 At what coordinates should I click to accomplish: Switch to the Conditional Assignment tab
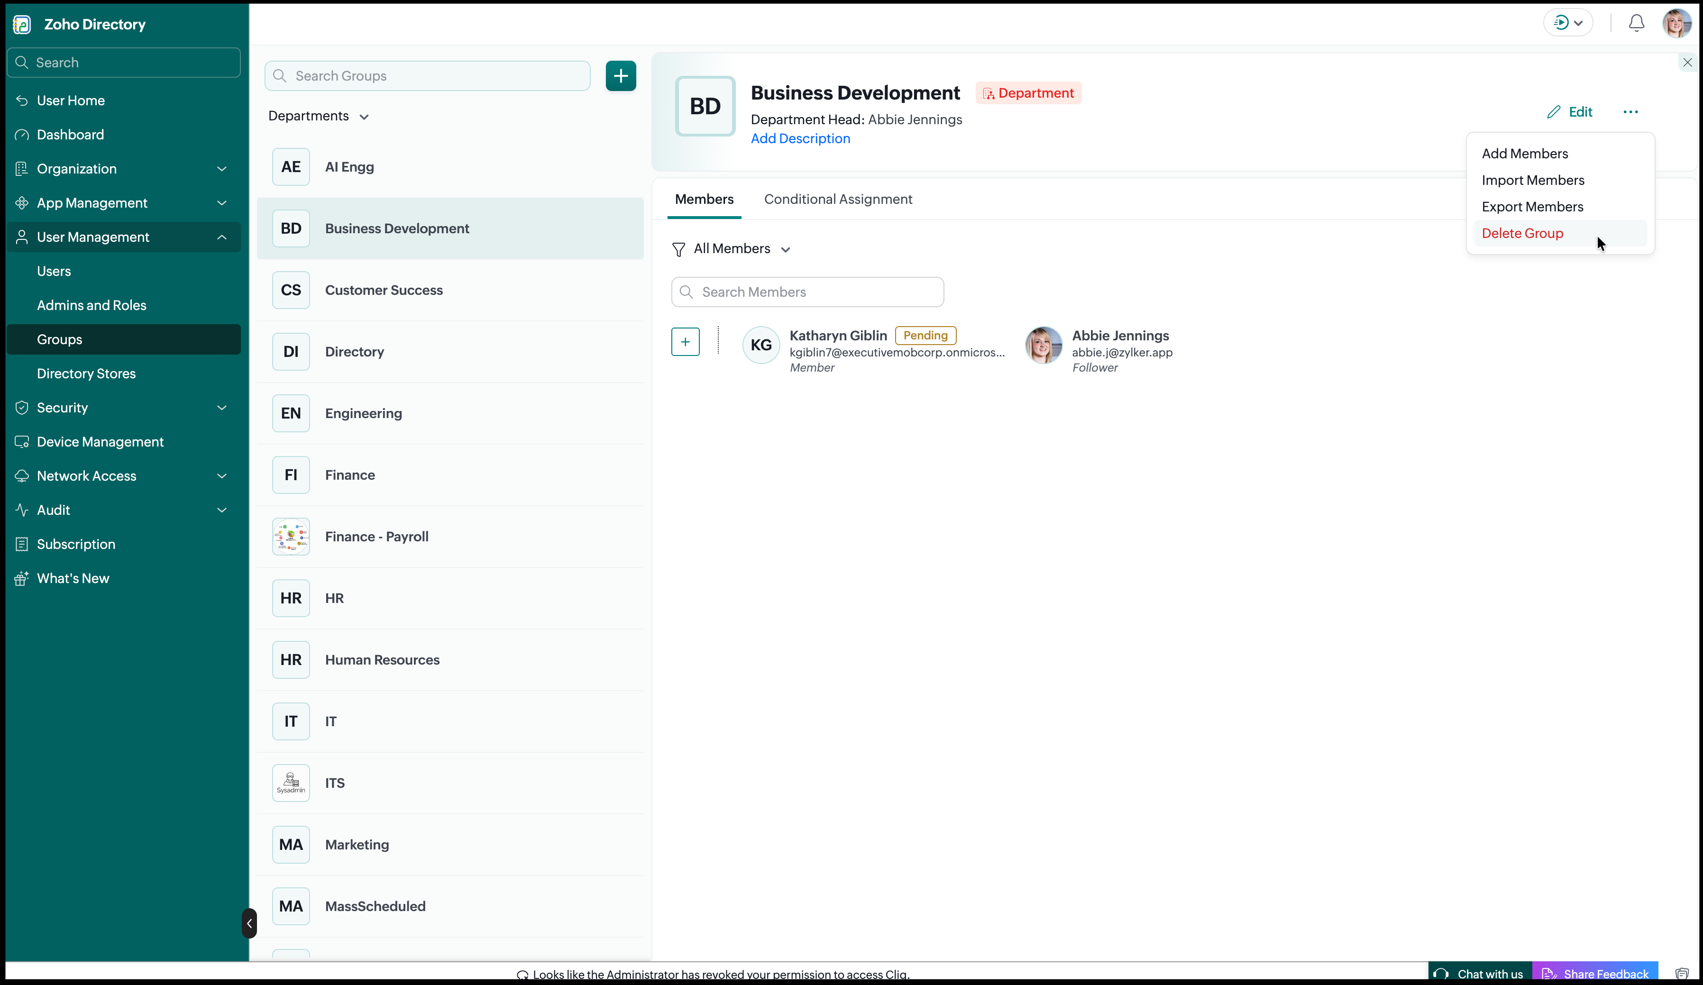(838, 199)
